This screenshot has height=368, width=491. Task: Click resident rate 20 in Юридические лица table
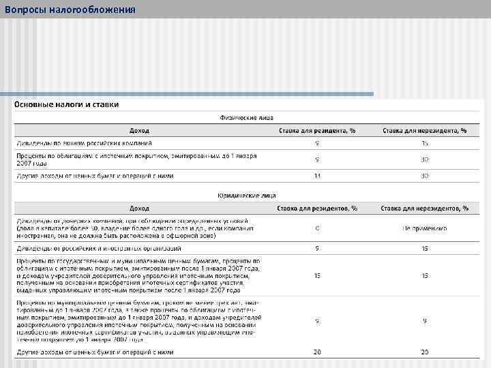[x=317, y=352]
